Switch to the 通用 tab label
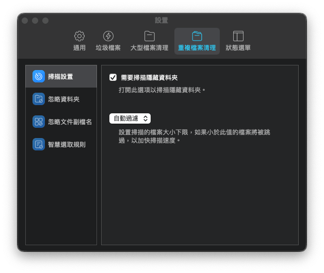 pos(79,48)
